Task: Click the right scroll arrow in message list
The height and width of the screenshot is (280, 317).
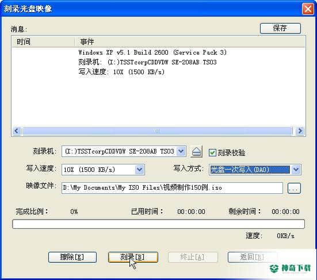Action: click(x=300, y=131)
